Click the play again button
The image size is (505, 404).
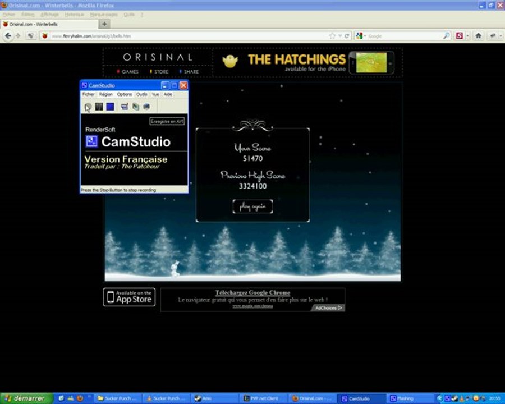252,206
